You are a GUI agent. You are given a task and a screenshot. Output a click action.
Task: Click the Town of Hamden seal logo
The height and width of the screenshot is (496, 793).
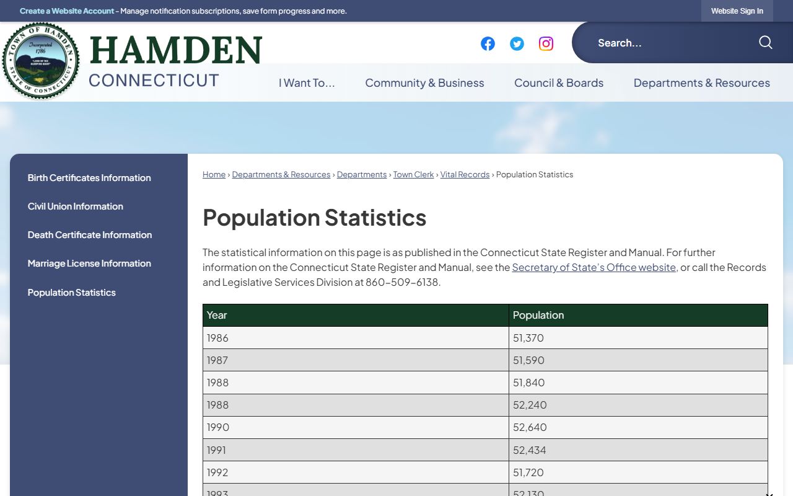(41, 61)
